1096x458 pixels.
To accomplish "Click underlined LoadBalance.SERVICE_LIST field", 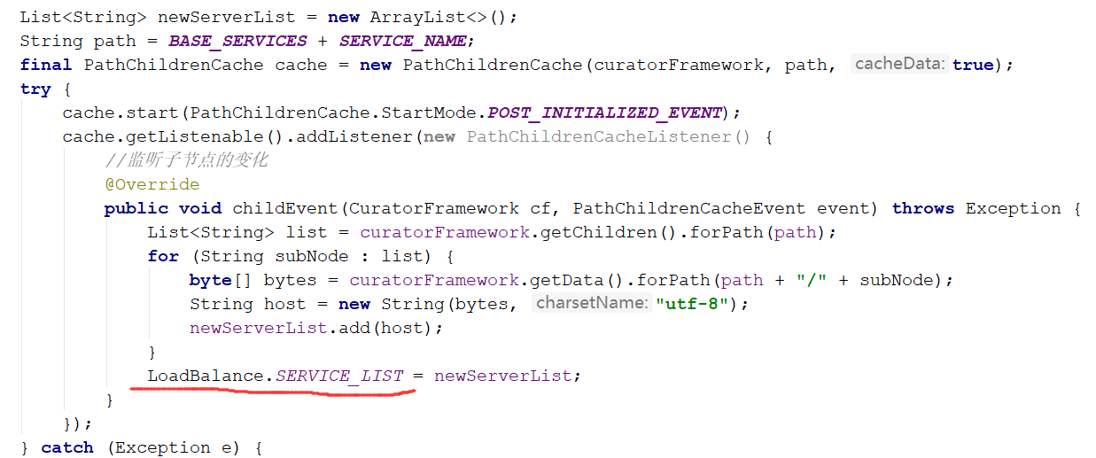I will [x=276, y=376].
